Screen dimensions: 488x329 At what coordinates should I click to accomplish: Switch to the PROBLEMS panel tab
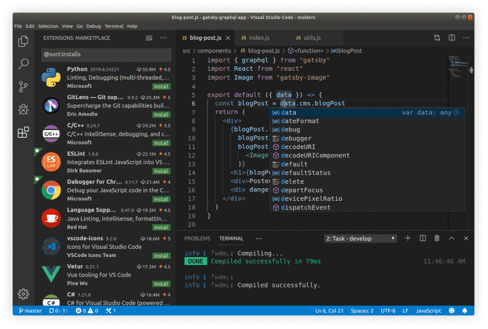[197, 239]
